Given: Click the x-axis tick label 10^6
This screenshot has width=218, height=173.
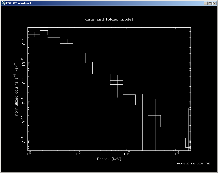Looking at the screenshot, I should (x=77, y=154).
